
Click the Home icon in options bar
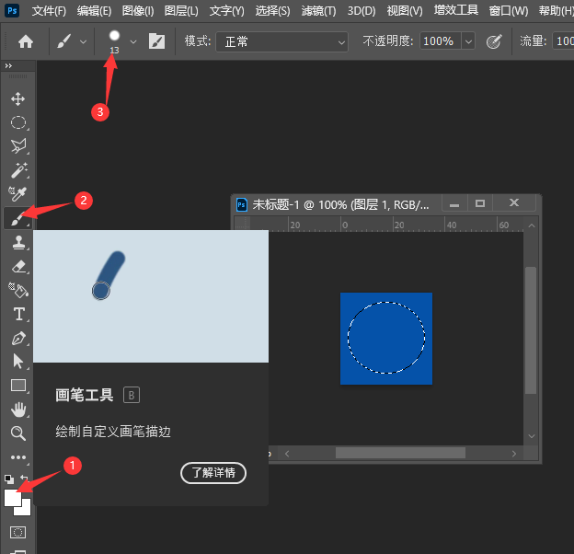click(x=26, y=41)
